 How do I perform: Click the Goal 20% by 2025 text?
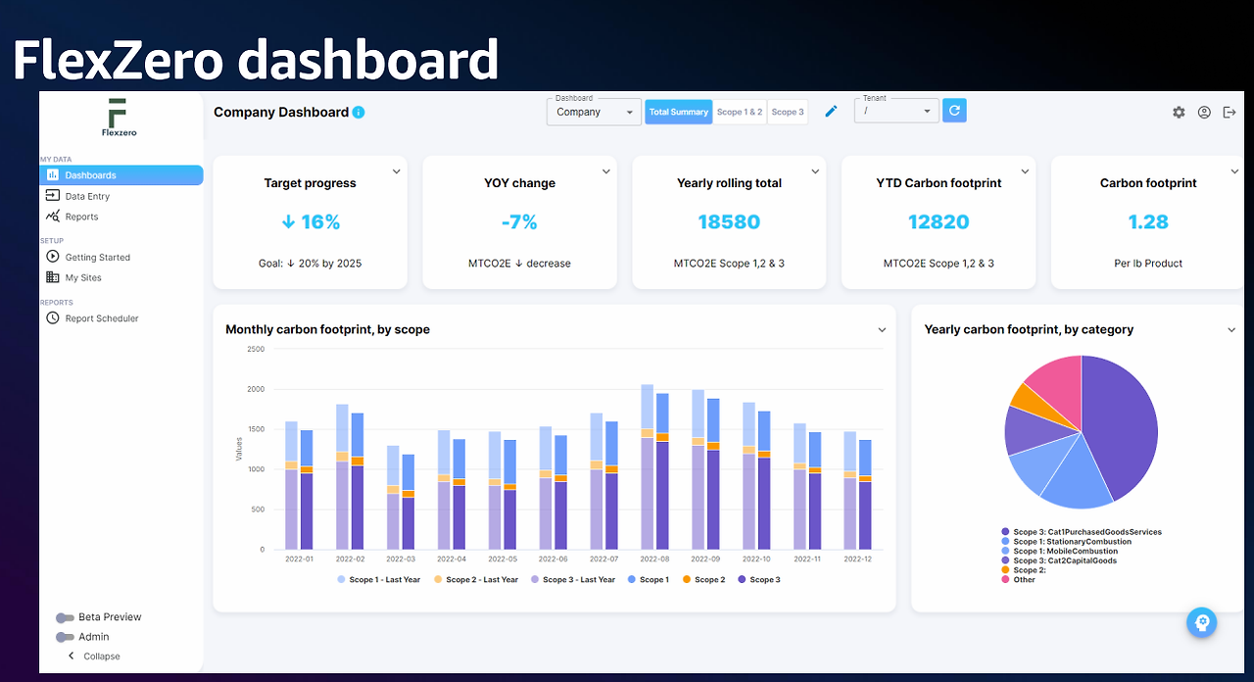coord(310,264)
